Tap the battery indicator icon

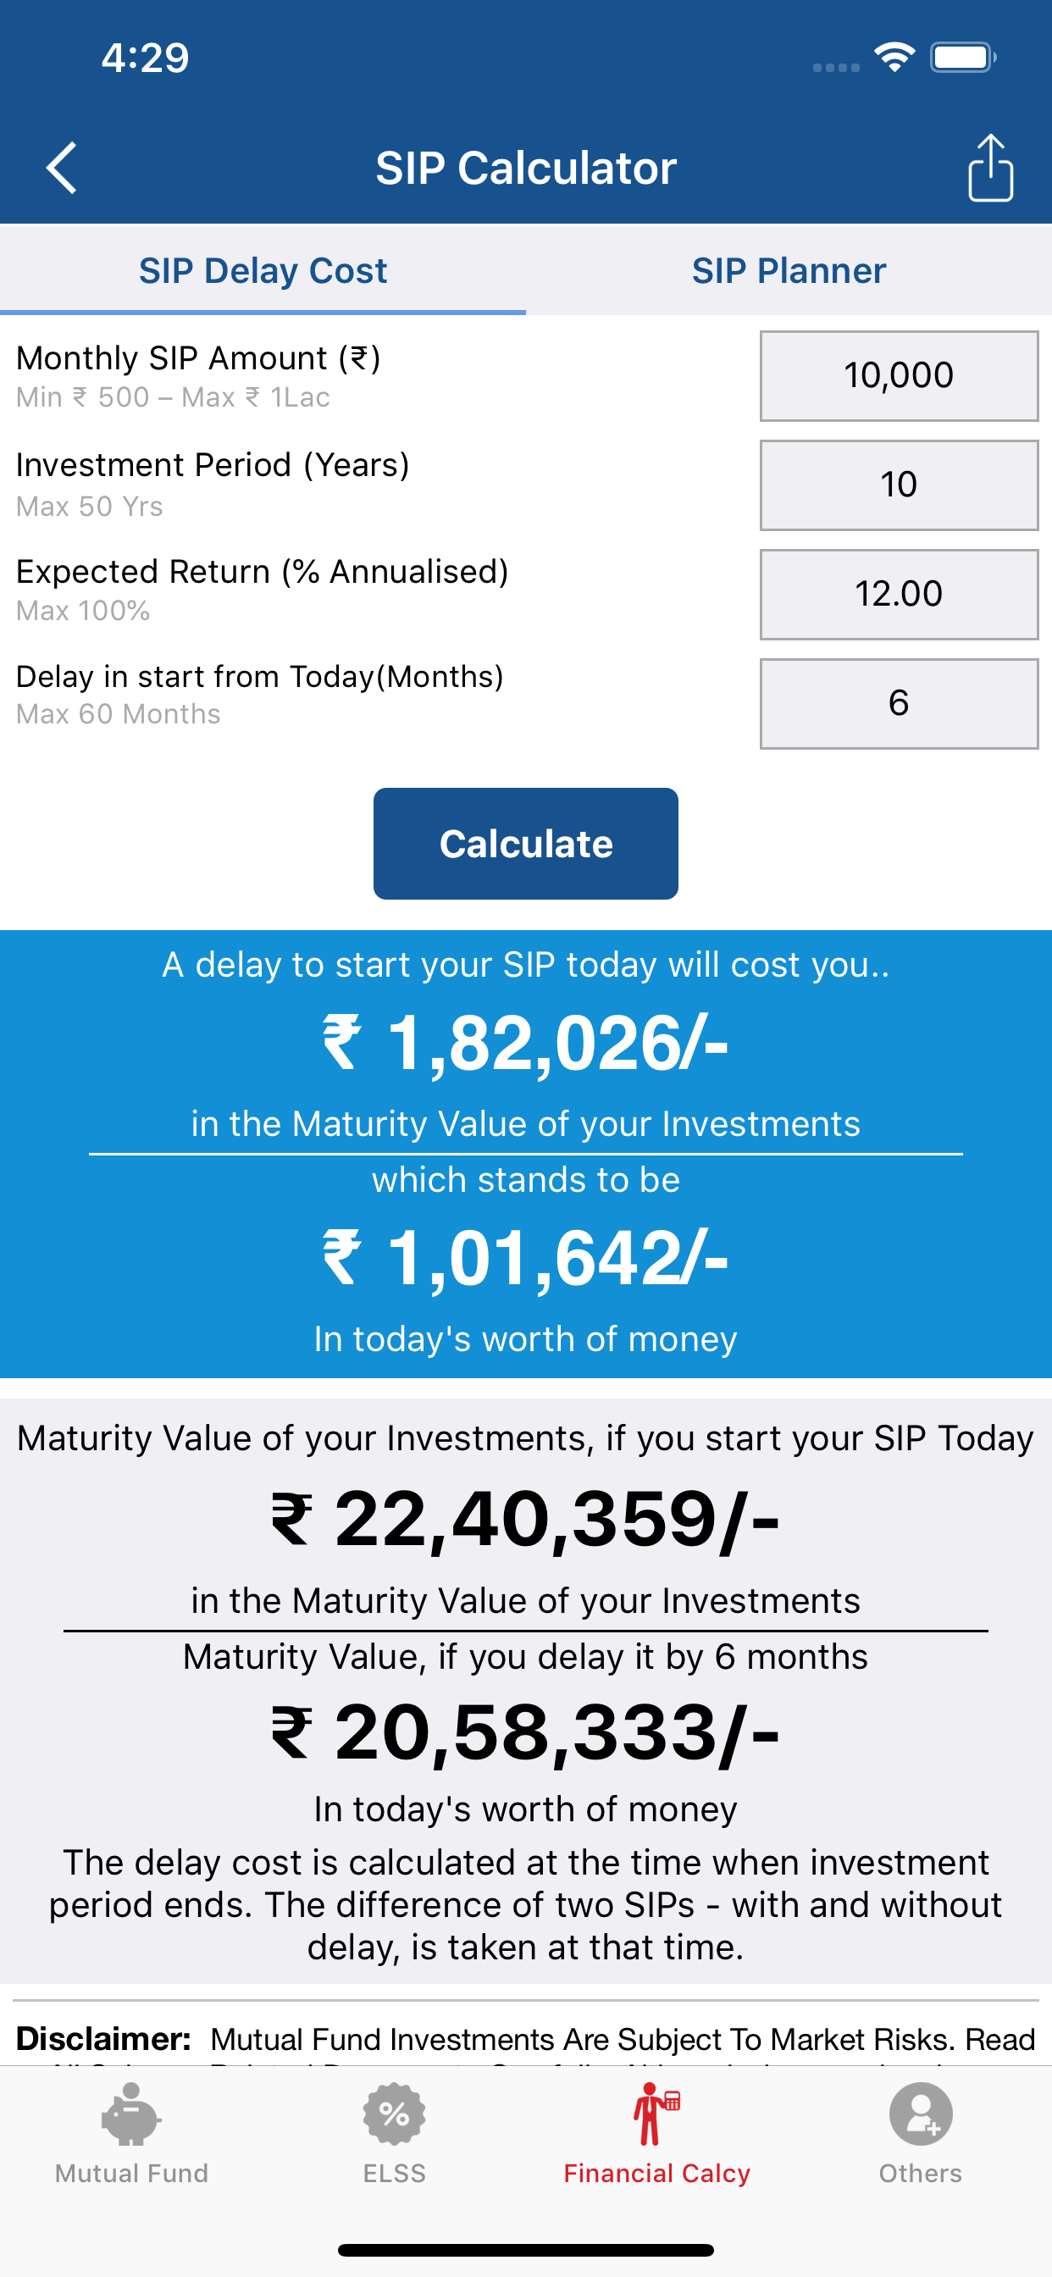point(964,58)
